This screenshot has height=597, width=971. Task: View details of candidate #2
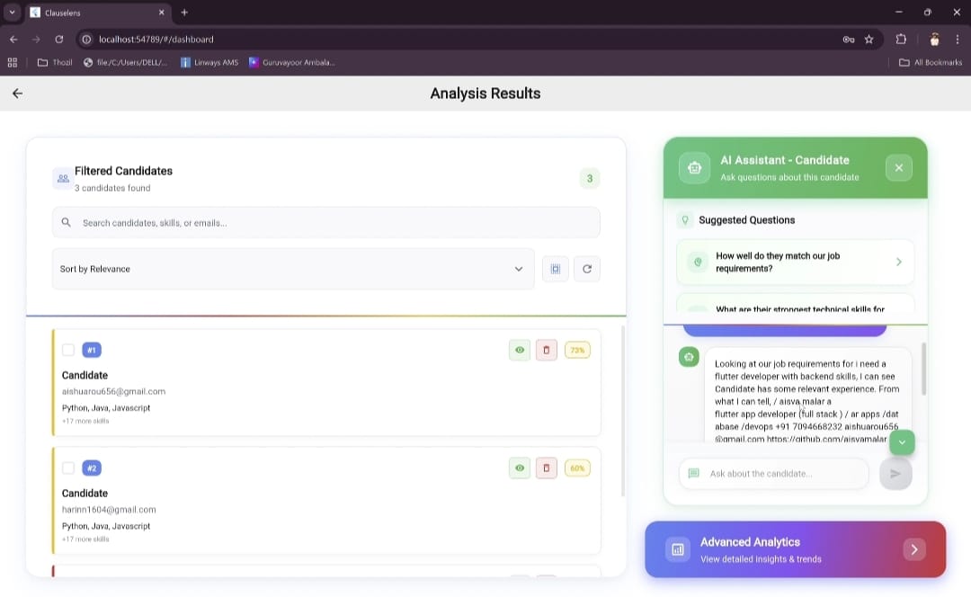(x=520, y=468)
